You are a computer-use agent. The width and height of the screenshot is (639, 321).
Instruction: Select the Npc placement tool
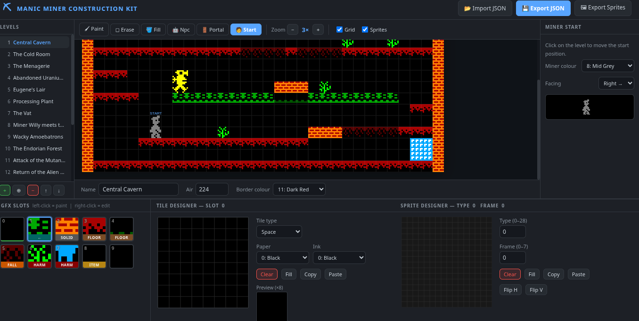[181, 30]
